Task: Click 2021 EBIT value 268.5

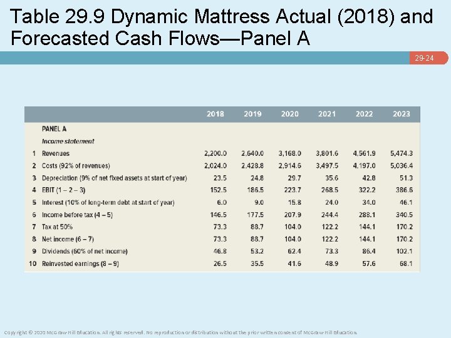Action: 330,190
